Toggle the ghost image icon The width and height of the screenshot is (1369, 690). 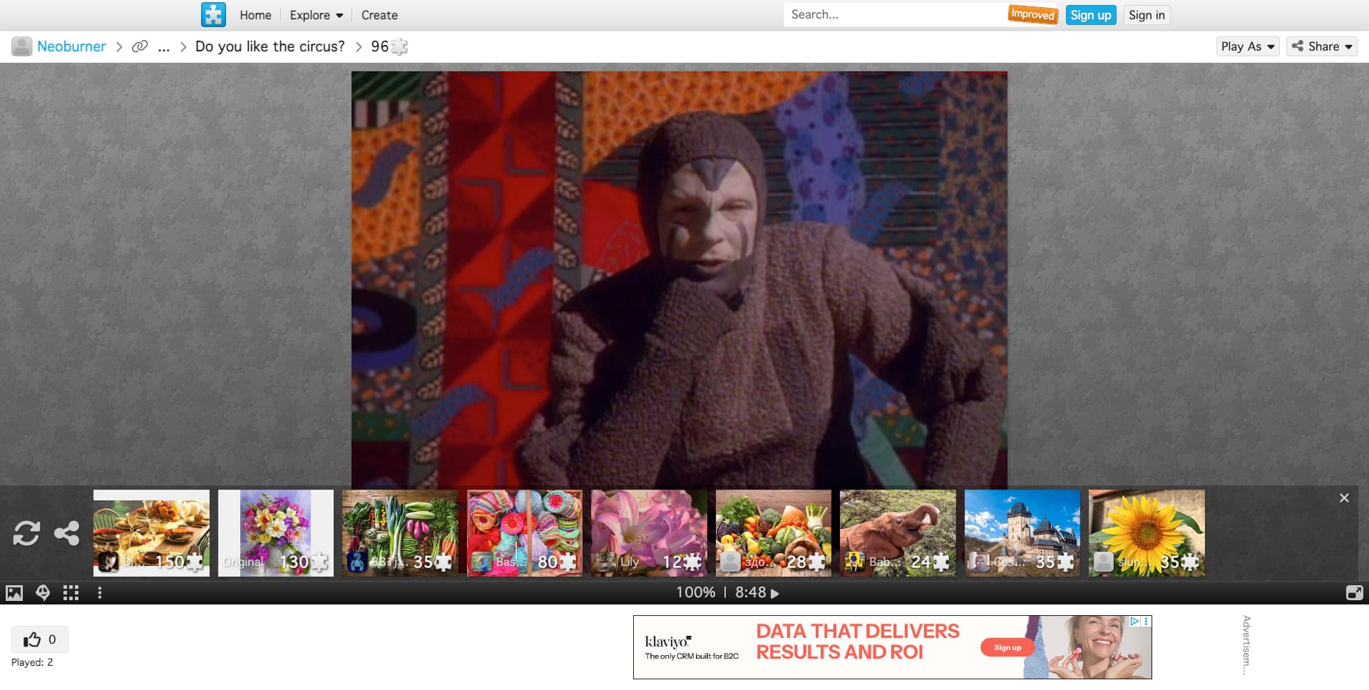[43, 593]
